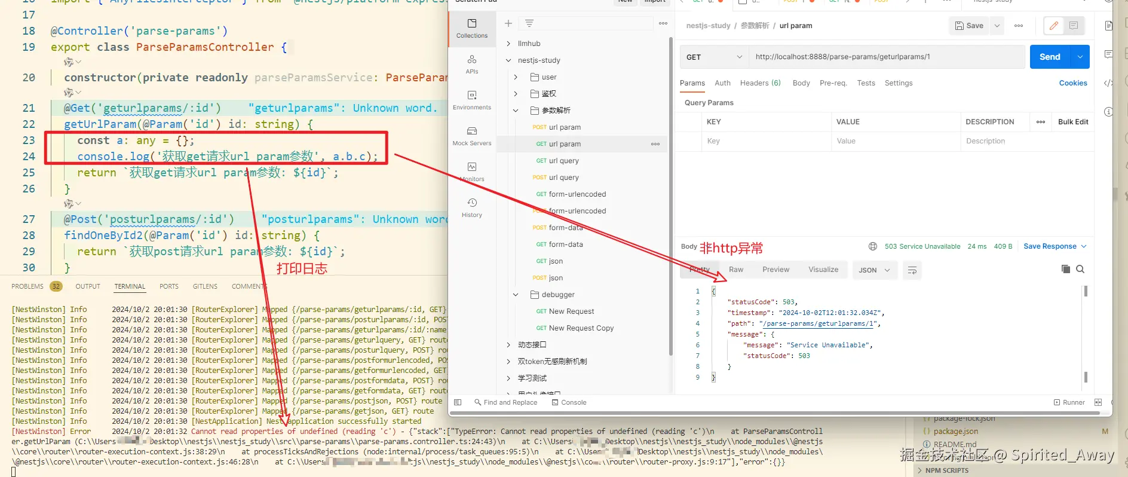
Task: Open the GET method dropdown
Action: click(714, 57)
